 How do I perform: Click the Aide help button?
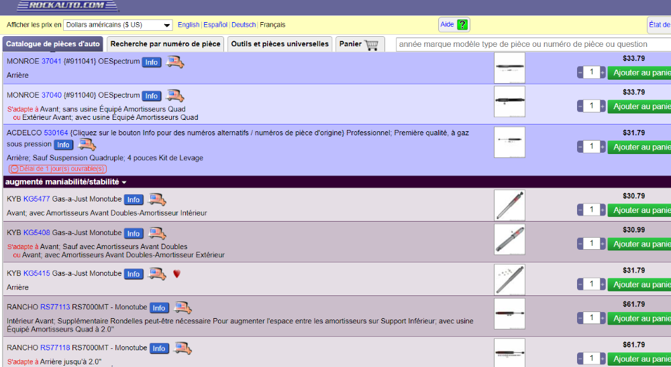(x=454, y=25)
